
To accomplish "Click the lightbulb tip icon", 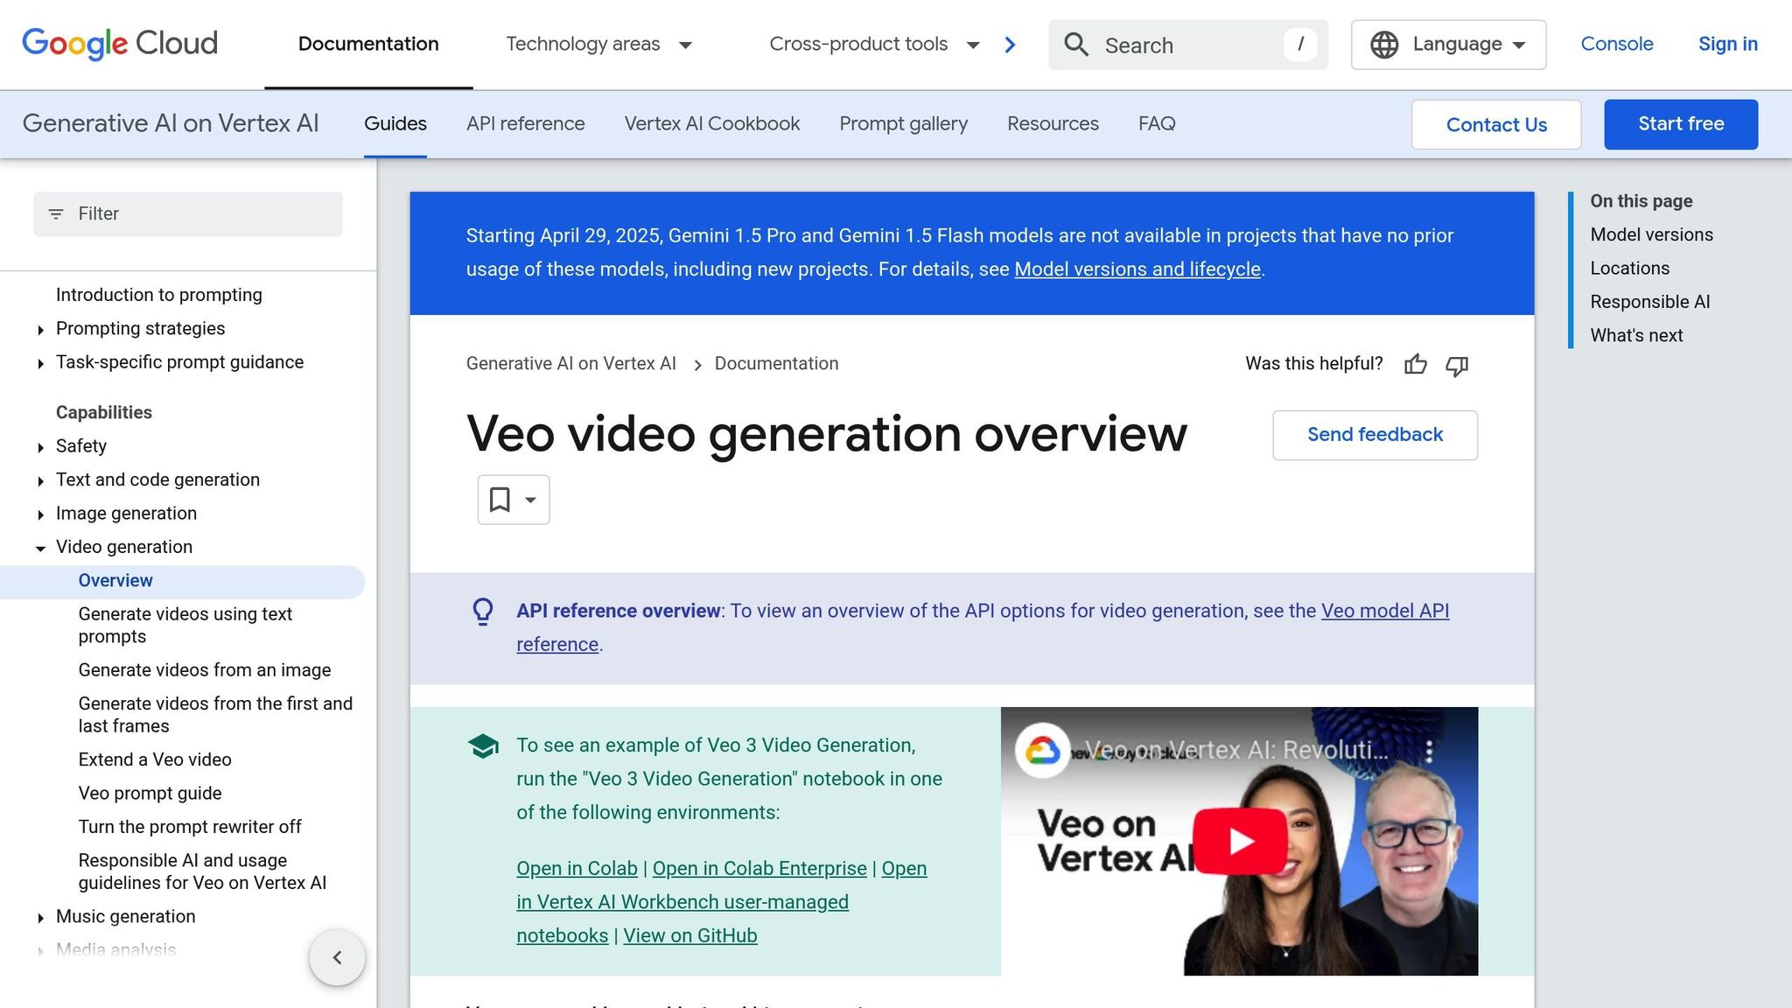I will tap(483, 612).
